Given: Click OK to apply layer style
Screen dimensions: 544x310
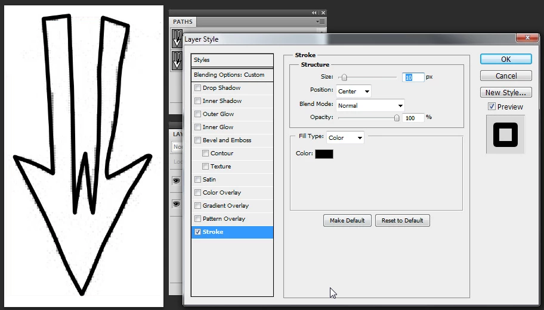Looking at the screenshot, I should [x=506, y=59].
